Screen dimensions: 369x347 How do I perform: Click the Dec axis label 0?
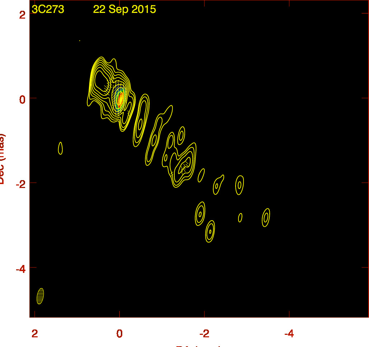(22, 100)
